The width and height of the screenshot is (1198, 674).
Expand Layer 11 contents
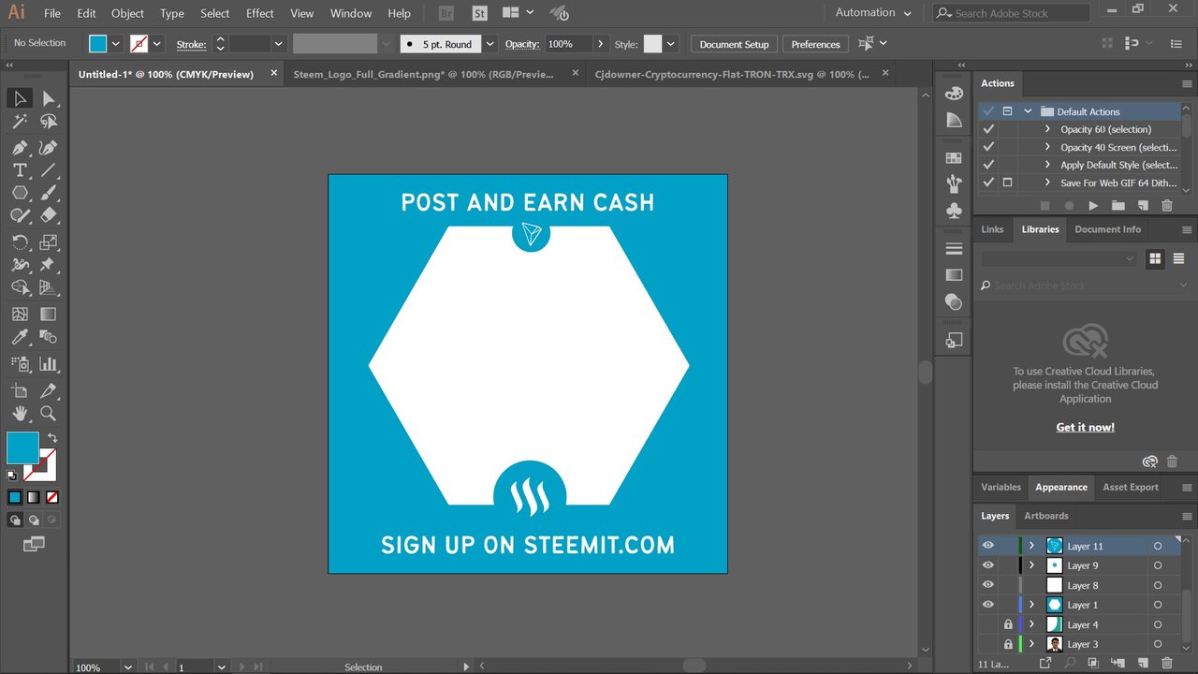(1031, 546)
